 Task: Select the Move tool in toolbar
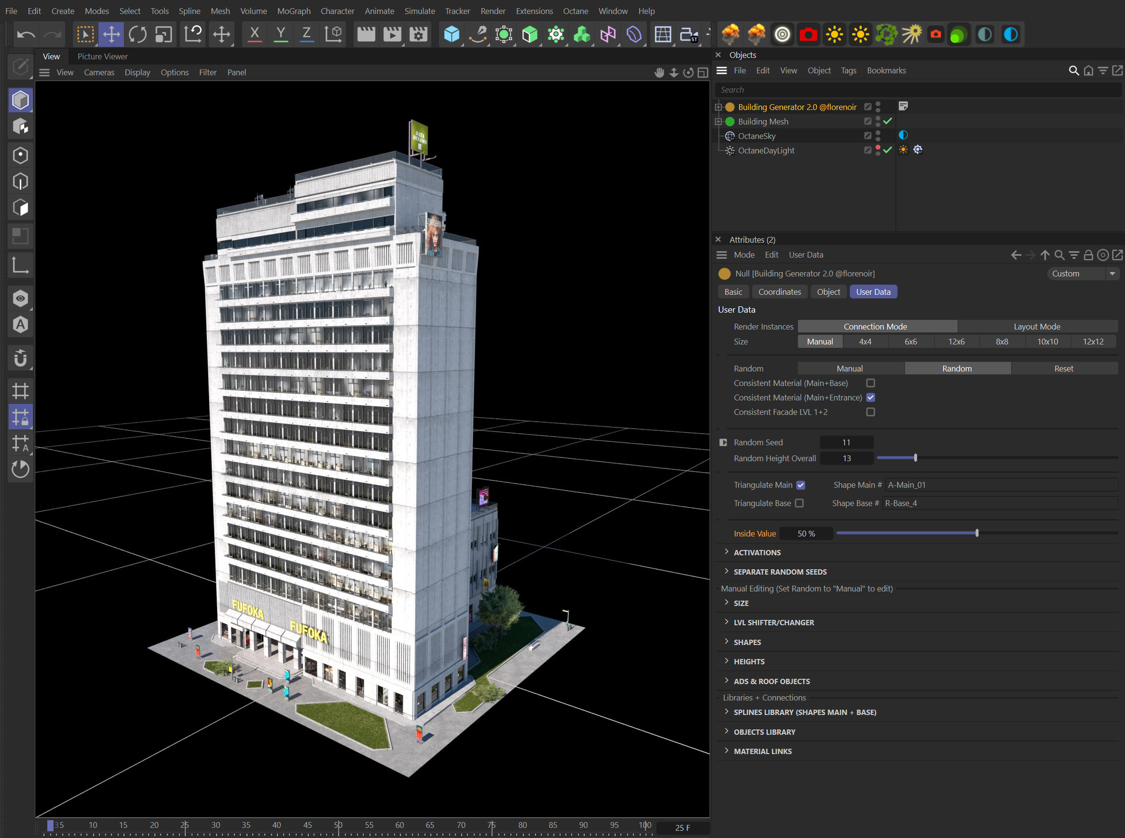click(x=111, y=34)
